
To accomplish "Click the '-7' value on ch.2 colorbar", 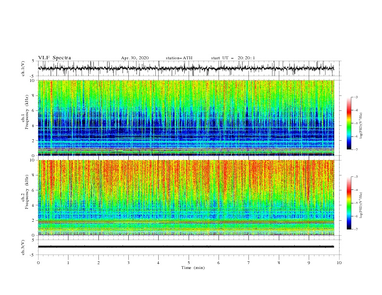I will click(x=355, y=229).
